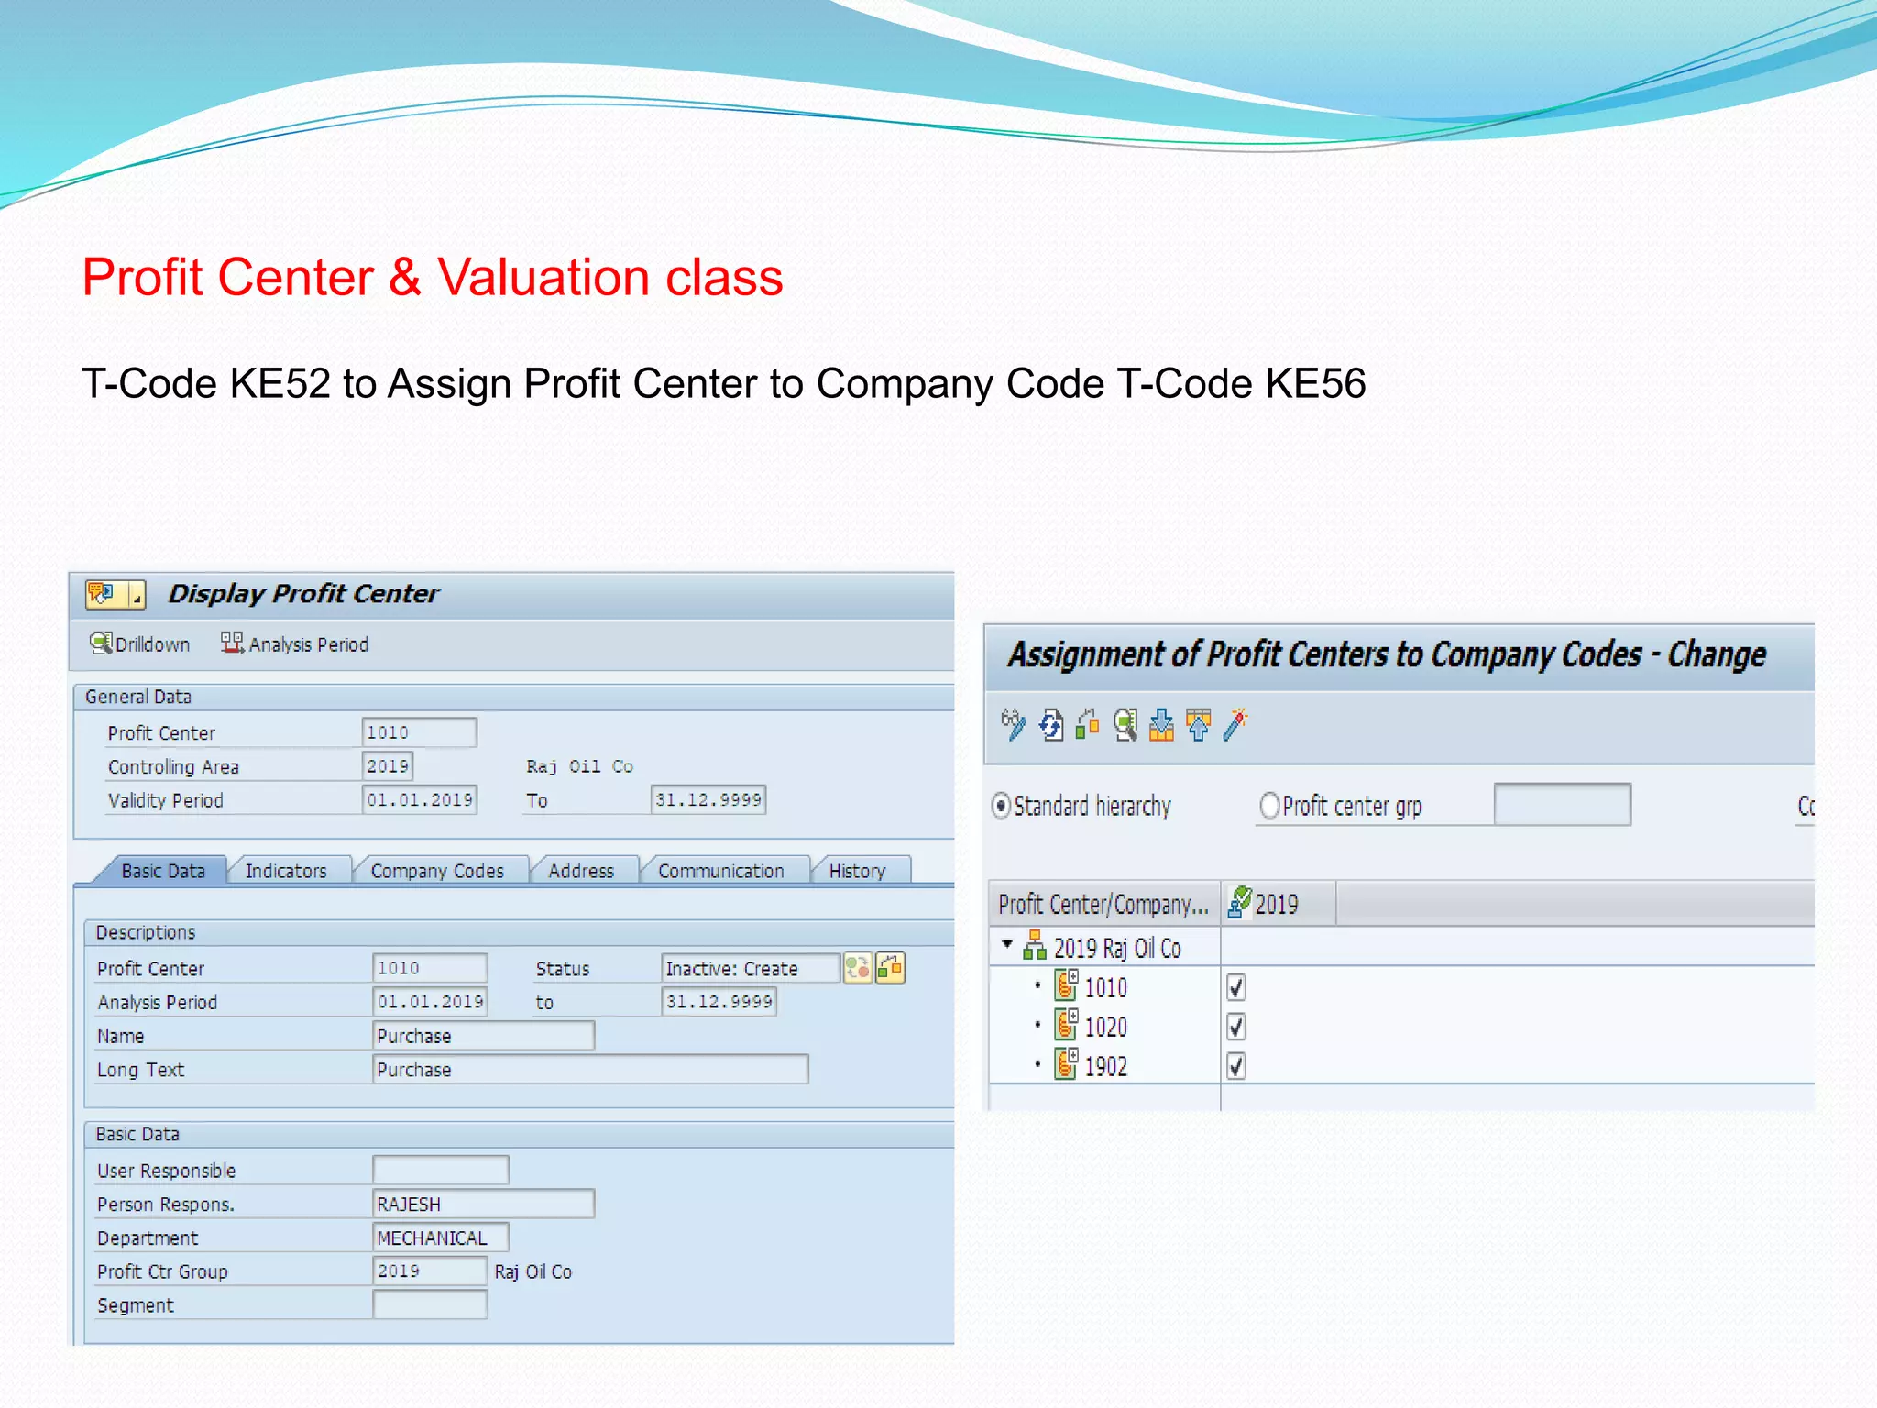
Task: Switch to the Company Codes tab
Action: tap(437, 871)
